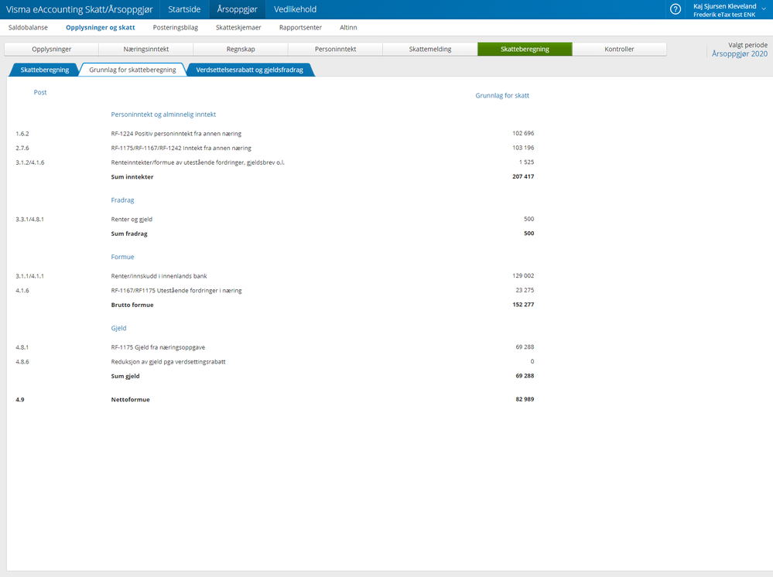The height and width of the screenshot is (577, 773).
Task: Switch to the Næringsinntekt step tab
Action: tap(146, 50)
